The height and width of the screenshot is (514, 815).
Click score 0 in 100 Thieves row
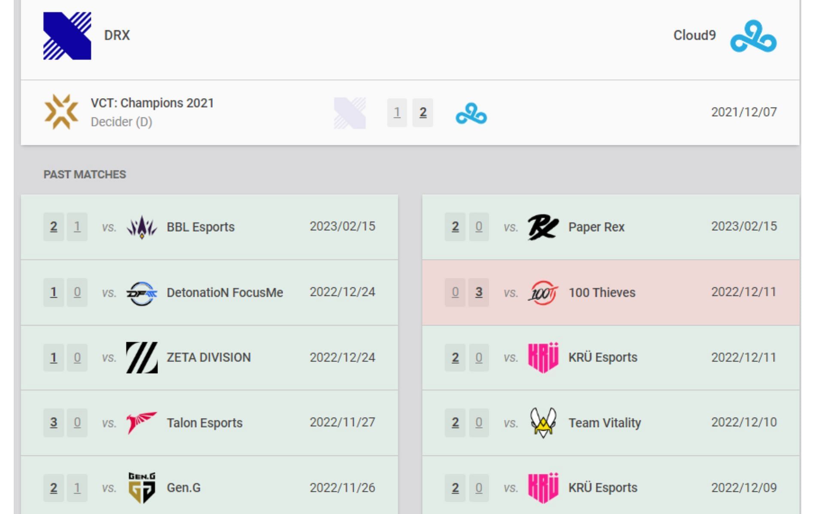click(x=455, y=292)
